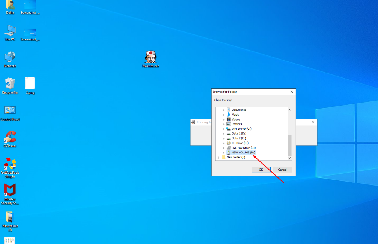Click the Music note icon in tree
The width and height of the screenshot is (378, 244).
pos(228,115)
